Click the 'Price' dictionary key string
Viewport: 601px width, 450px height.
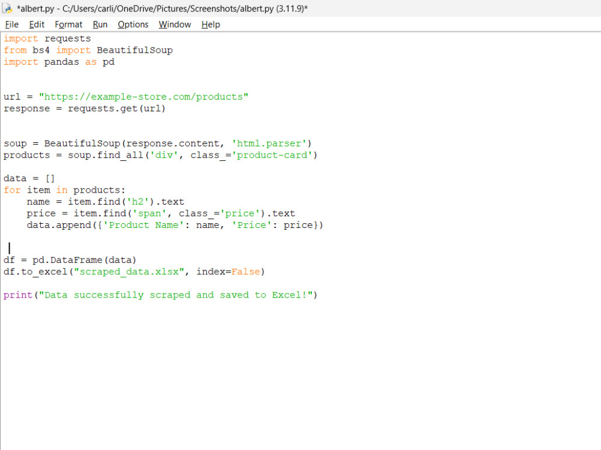251,225
